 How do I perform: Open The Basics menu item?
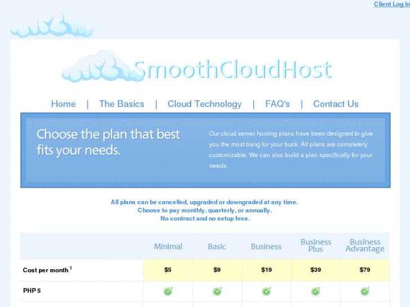122,104
